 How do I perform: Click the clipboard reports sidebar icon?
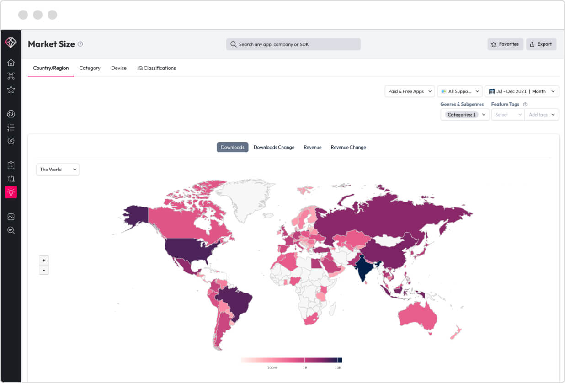click(x=11, y=165)
